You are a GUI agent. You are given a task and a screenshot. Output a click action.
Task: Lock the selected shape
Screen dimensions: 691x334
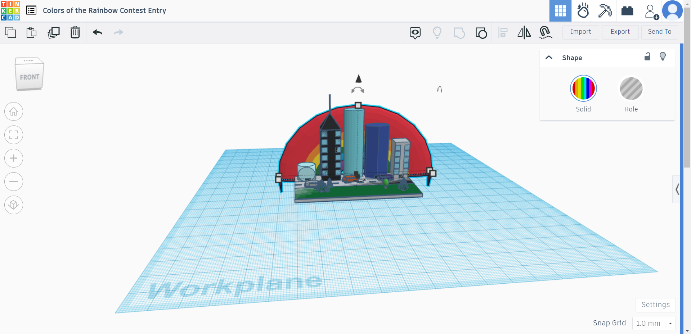point(647,57)
